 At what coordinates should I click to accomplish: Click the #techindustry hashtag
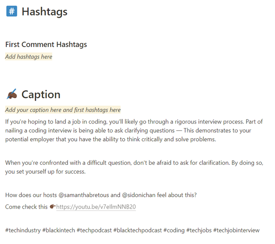point(23,230)
